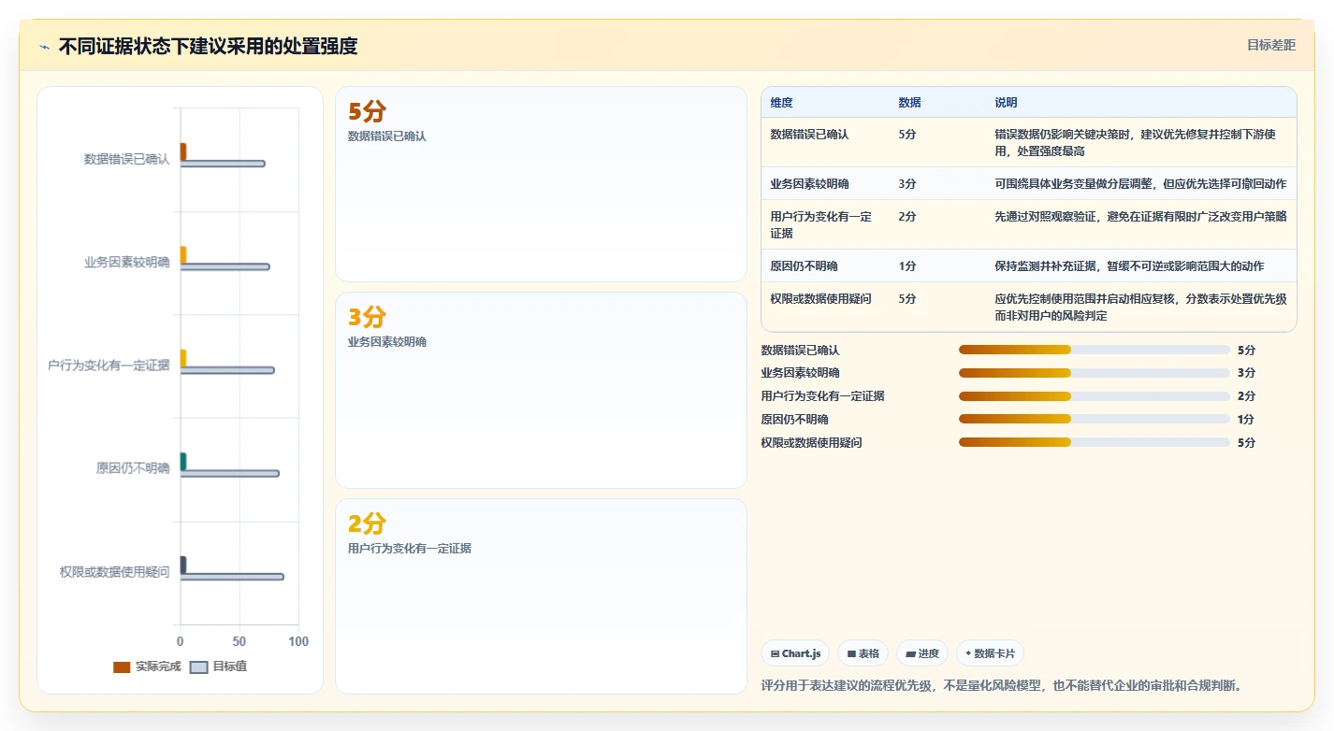
Task: Click the gray 目标值 legend color box
Action: 198,667
